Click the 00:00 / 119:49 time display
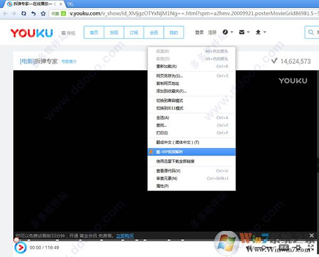 click(44, 247)
